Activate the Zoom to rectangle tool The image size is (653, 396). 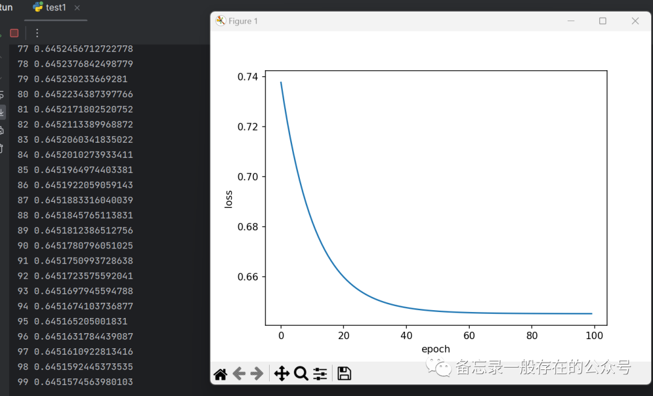click(x=301, y=374)
